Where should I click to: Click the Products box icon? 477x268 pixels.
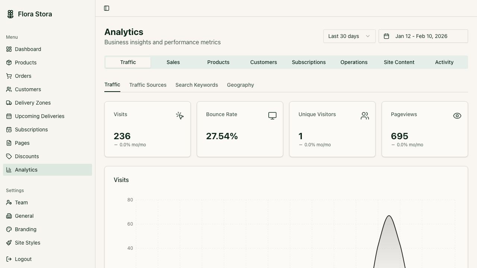tap(9, 63)
